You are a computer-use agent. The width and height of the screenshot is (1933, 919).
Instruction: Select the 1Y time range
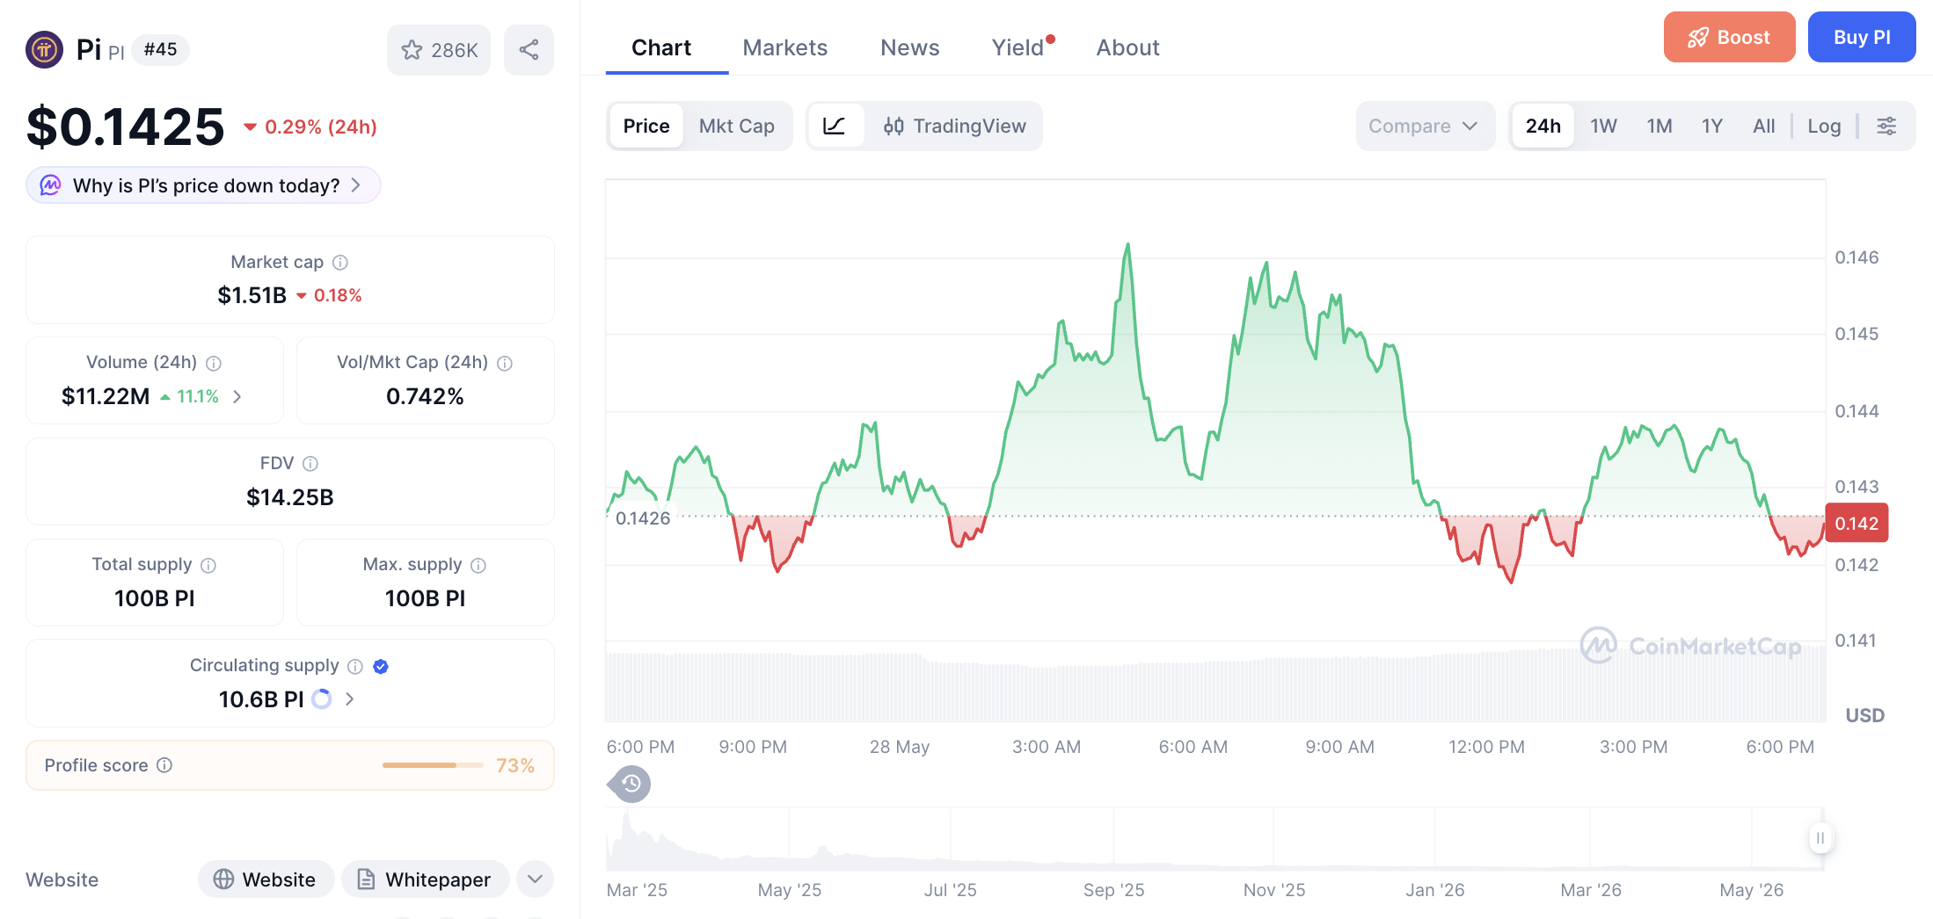[1712, 126]
